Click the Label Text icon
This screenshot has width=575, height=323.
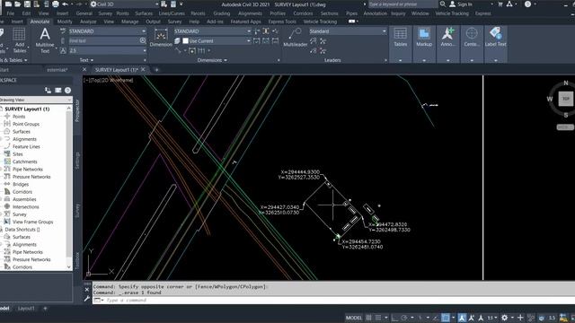click(495, 38)
